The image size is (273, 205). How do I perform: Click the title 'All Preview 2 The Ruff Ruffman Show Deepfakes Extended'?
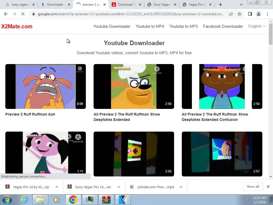[x=127, y=117]
